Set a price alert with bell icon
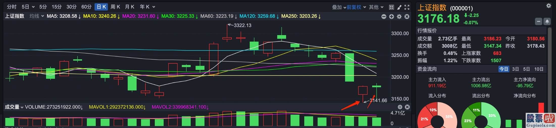556x128 pixels. tap(547, 21)
